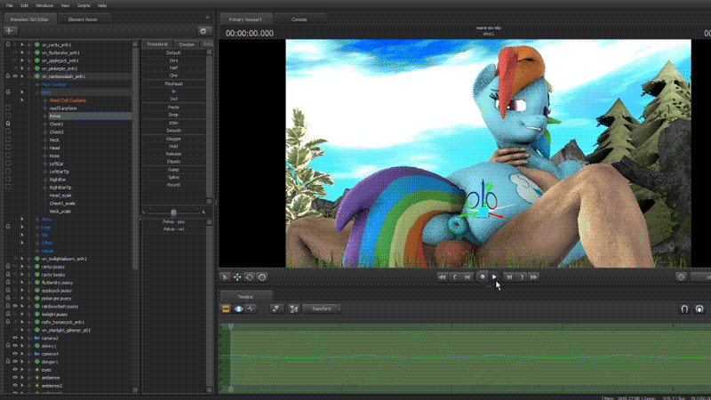711x400 pixels.
Task: Click the timeline playhead marker
Action: coord(231,326)
